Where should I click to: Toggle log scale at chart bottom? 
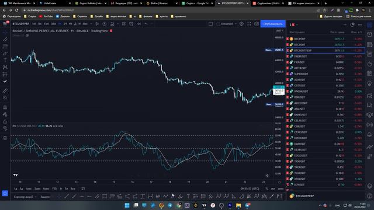[x=273, y=188]
